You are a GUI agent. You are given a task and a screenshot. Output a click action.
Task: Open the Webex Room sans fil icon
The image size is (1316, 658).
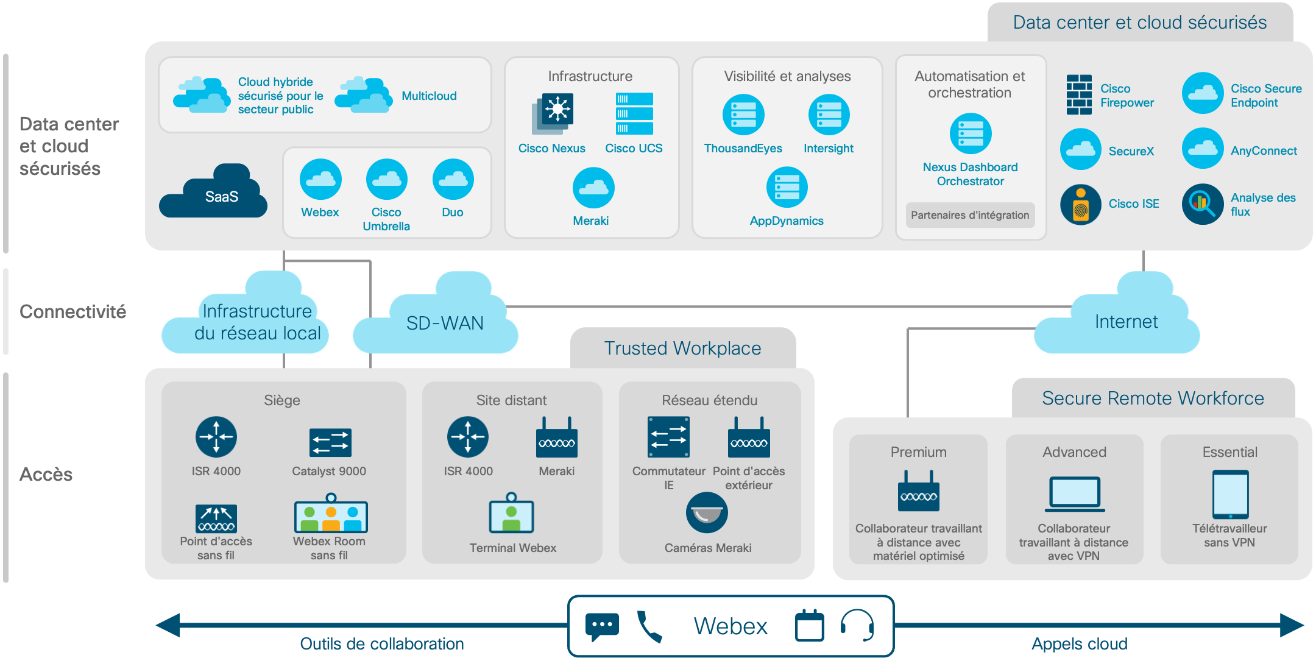(x=331, y=513)
